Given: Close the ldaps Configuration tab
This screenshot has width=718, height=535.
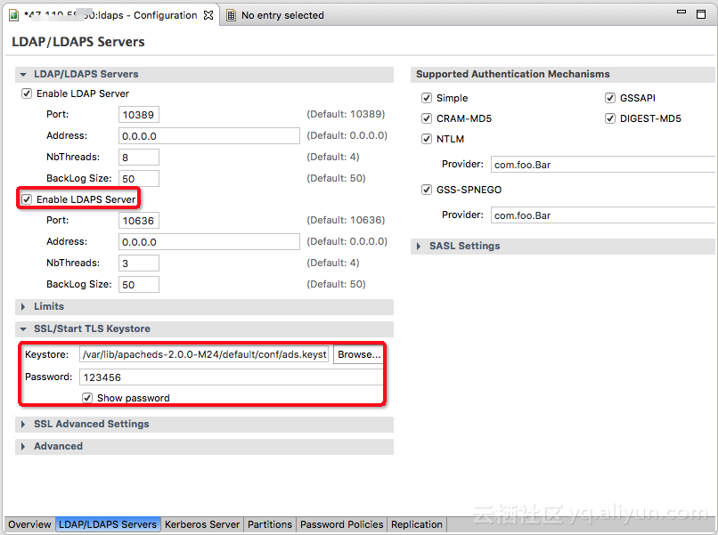Looking at the screenshot, I should point(208,15).
